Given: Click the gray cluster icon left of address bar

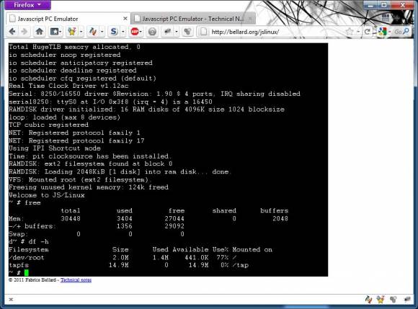Looking at the screenshot, I should click(x=187, y=32).
